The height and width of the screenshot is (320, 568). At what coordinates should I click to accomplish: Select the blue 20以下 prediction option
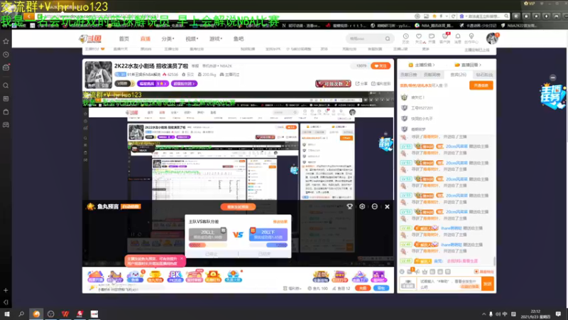click(268, 235)
